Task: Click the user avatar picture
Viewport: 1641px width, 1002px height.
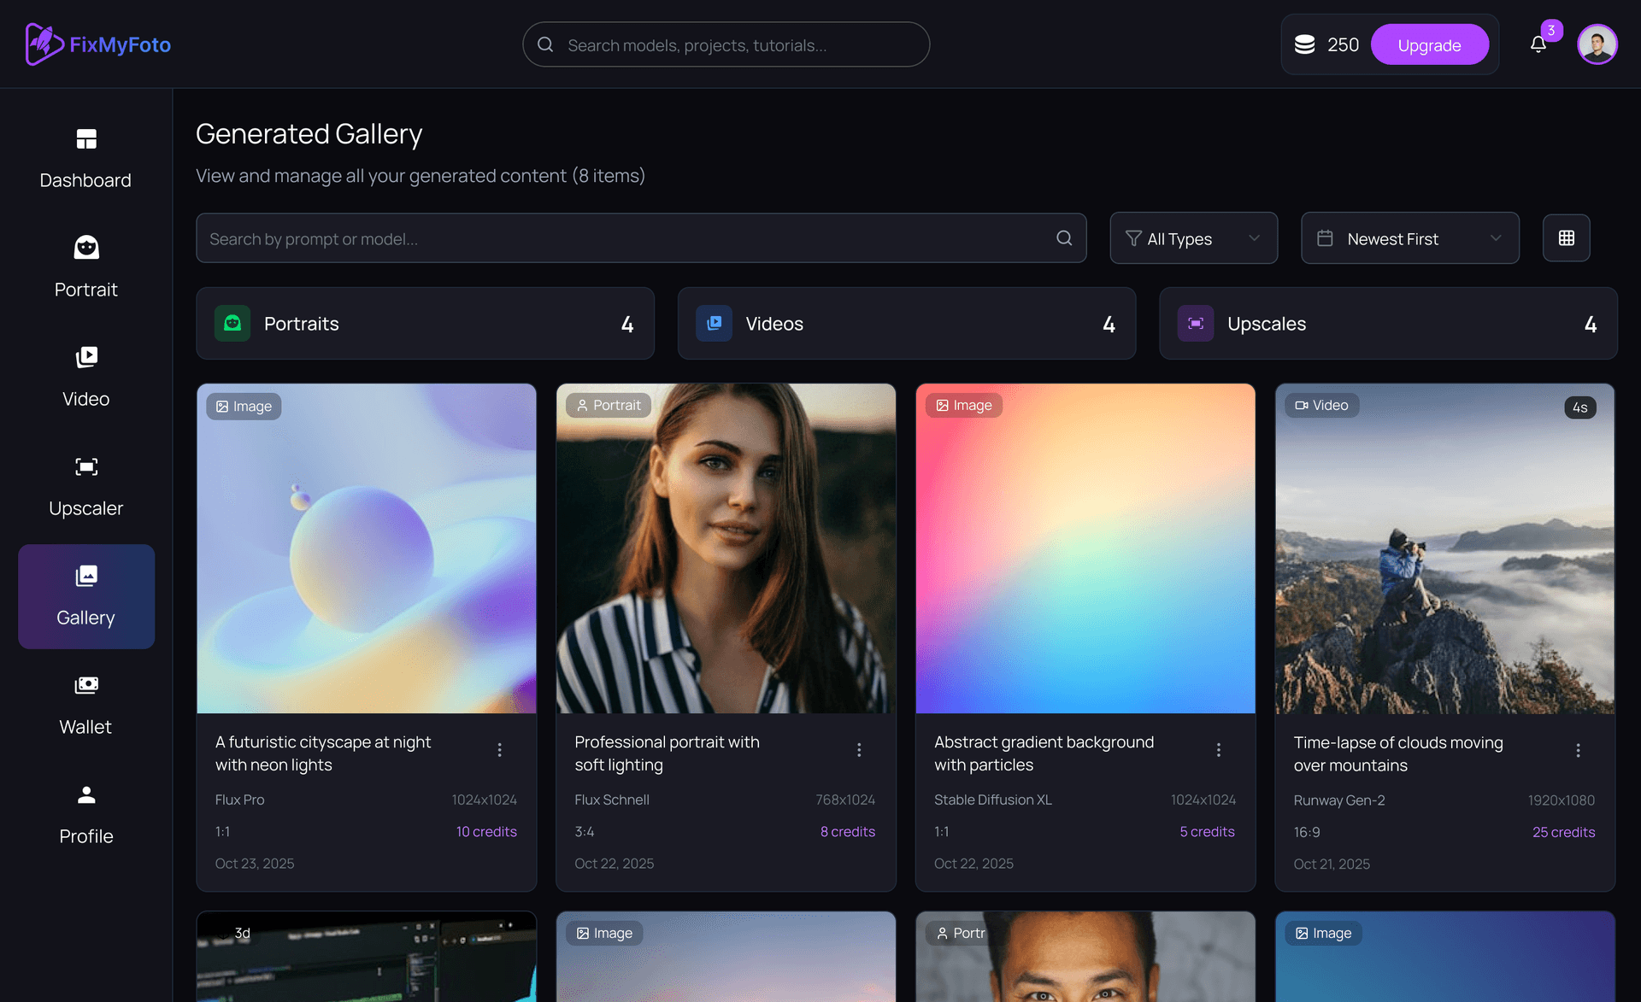Action: click(1597, 44)
